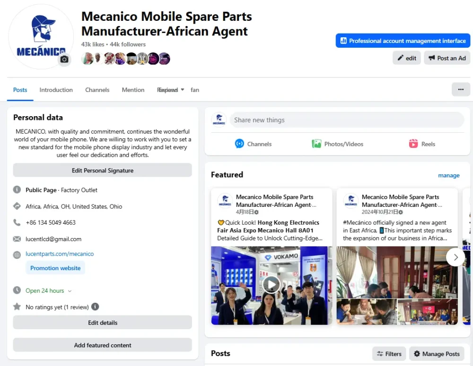This screenshot has width=473, height=366.
Task: Click the manage link in Featured
Action: 448,175
